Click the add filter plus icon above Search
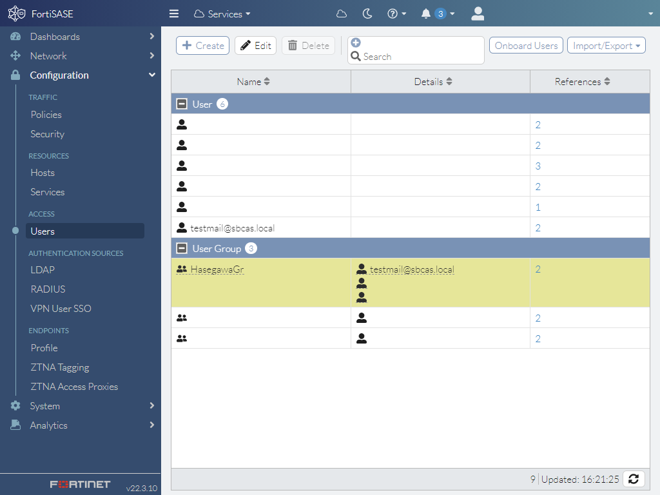Viewport: 660px width, 495px height. [x=356, y=43]
